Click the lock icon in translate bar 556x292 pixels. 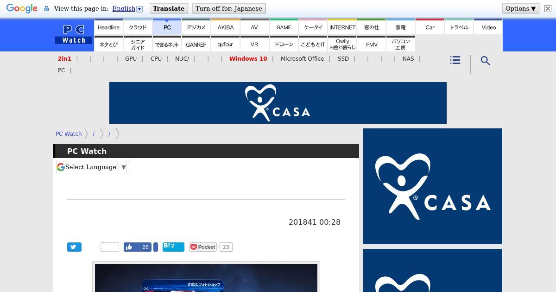pyautogui.click(x=46, y=9)
